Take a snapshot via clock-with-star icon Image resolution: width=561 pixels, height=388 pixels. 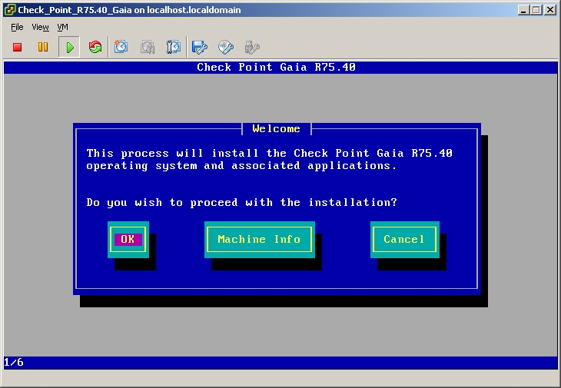click(121, 47)
